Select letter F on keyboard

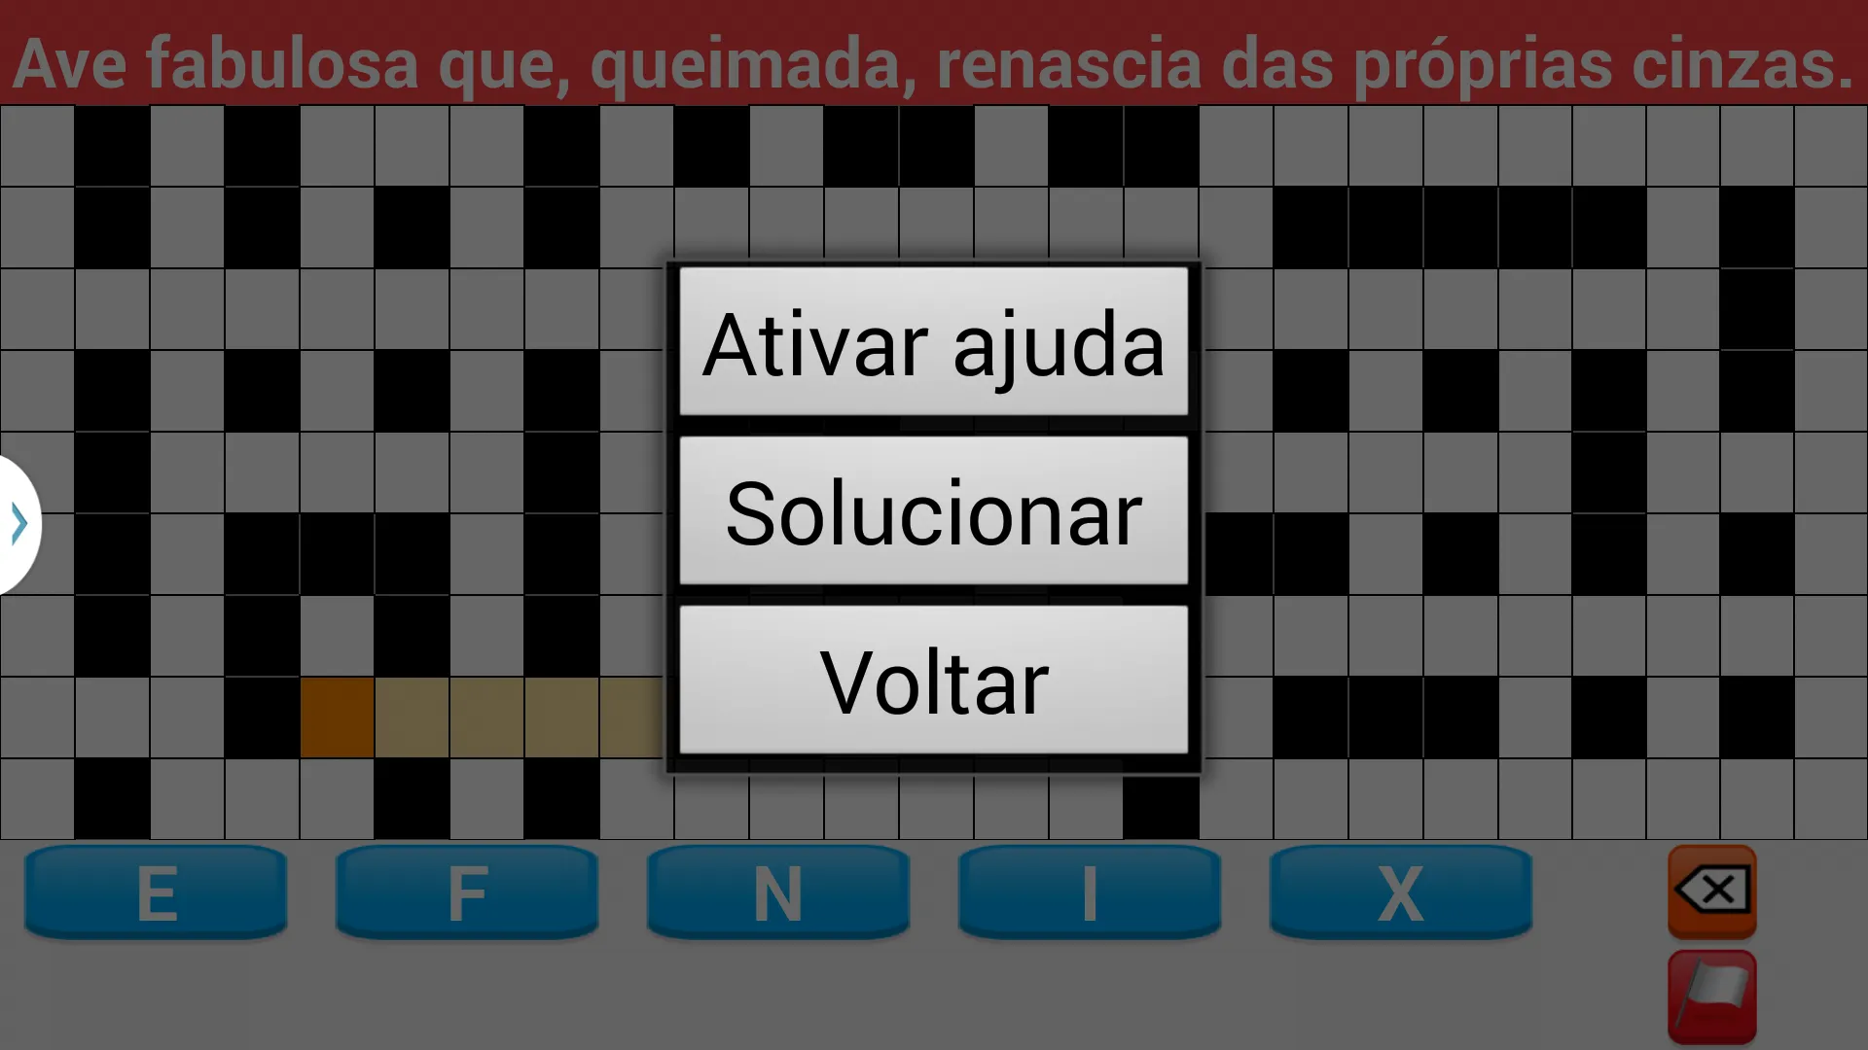pyautogui.click(x=468, y=892)
